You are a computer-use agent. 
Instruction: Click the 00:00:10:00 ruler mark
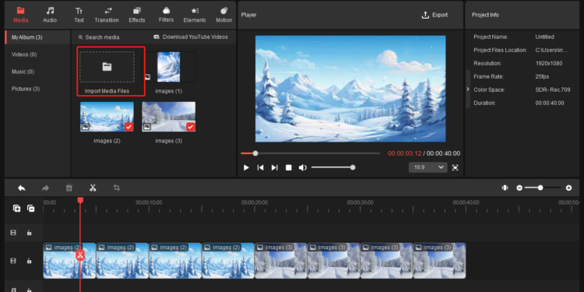pos(149,202)
